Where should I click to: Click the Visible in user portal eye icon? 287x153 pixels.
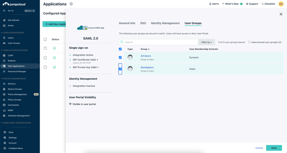click(70, 104)
